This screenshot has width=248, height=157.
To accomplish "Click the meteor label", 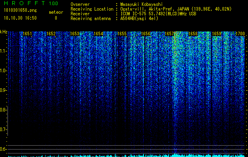I will pos(56,12).
